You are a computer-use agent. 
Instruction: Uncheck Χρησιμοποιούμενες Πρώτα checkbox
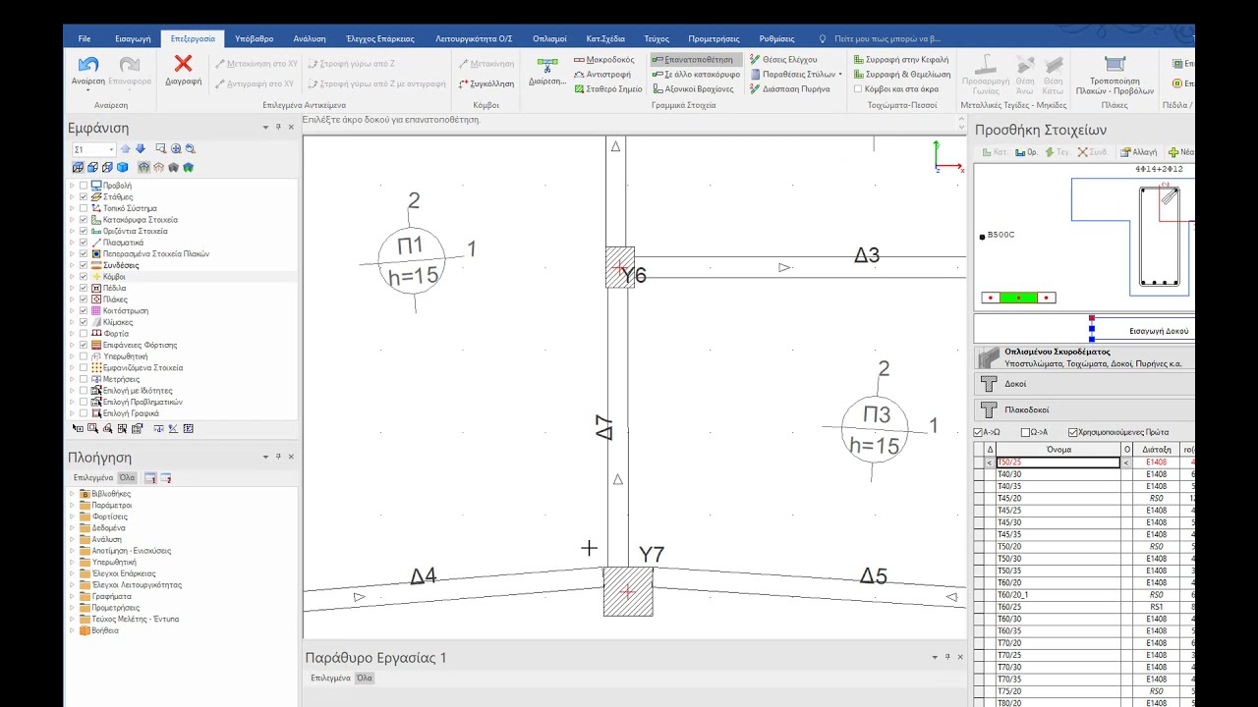[1072, 432]
